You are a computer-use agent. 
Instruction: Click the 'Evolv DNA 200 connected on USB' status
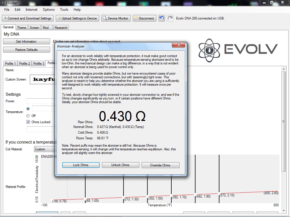pos(200,18)
